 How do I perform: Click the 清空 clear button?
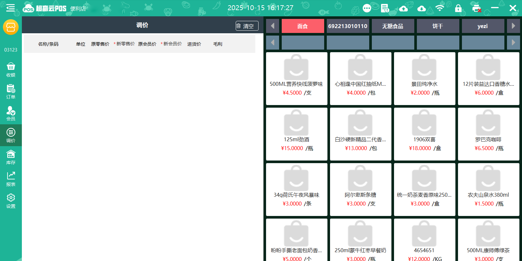[x=247, y=26]
